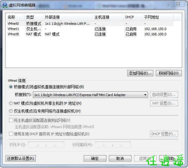Toggle 将主机虚拟适配器连接到此网络 checkbox
The width and height of the screenshot is (188, 168).
point(11,120)
